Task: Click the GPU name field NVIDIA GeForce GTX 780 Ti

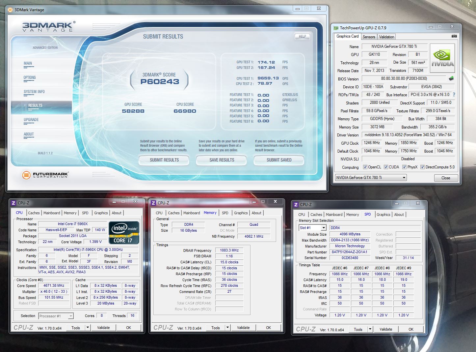Action: [x=394, y=46]
